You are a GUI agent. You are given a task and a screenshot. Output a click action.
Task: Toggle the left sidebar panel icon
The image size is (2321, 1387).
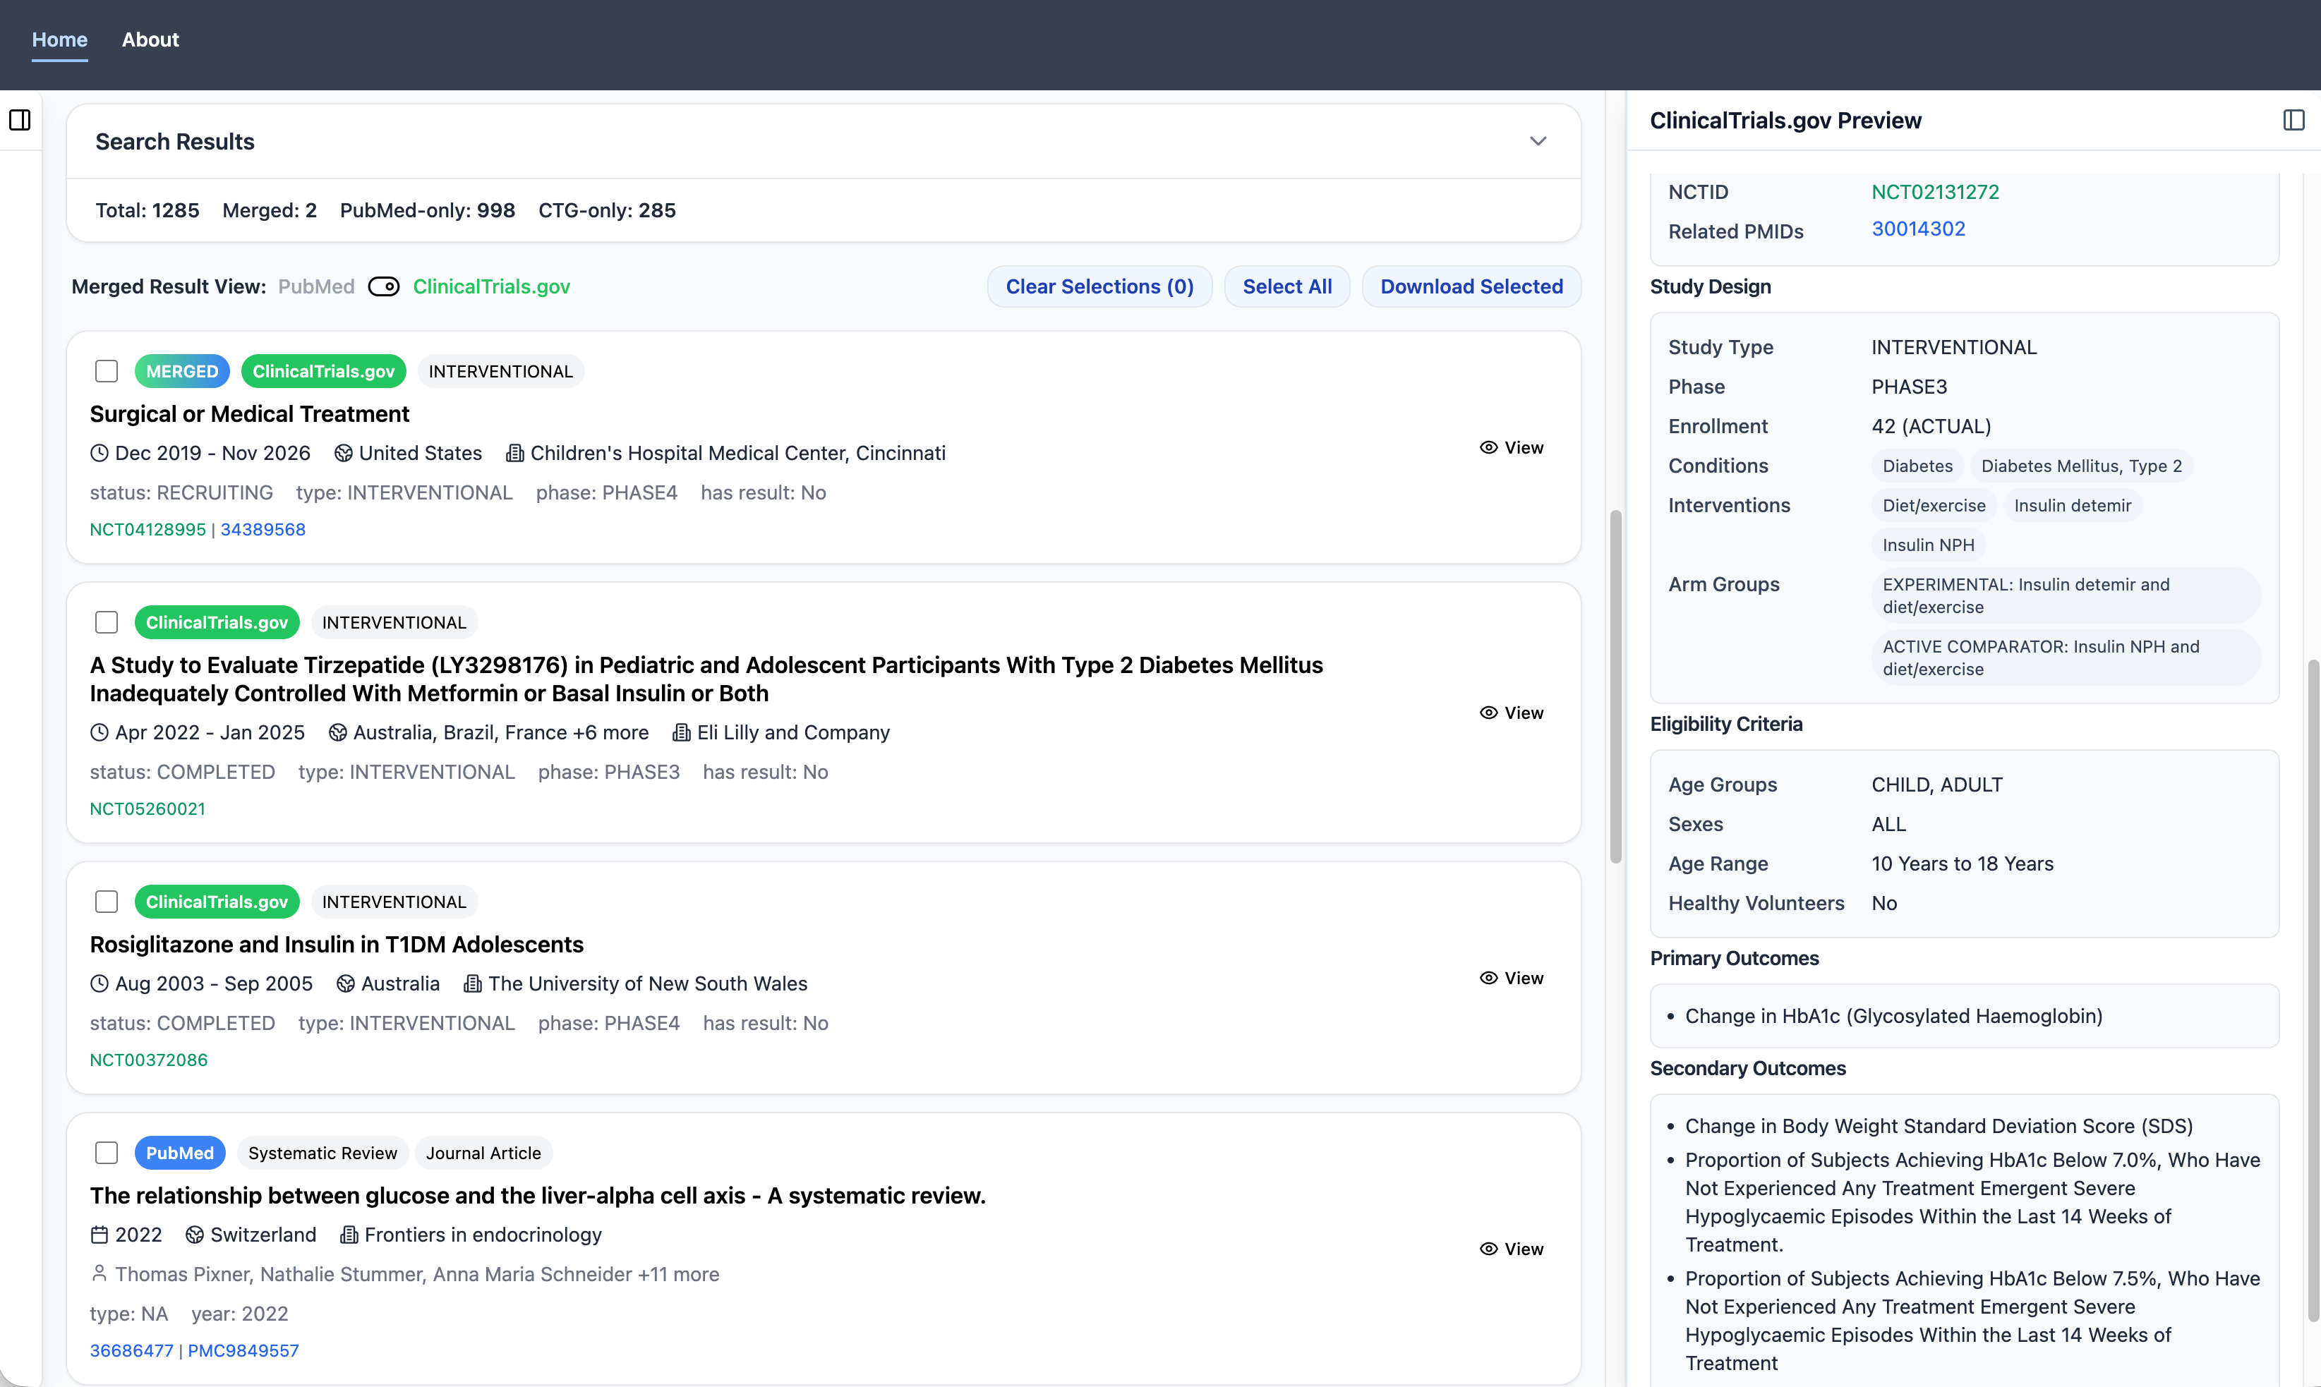pyautogui.click(x=20, y=120)
